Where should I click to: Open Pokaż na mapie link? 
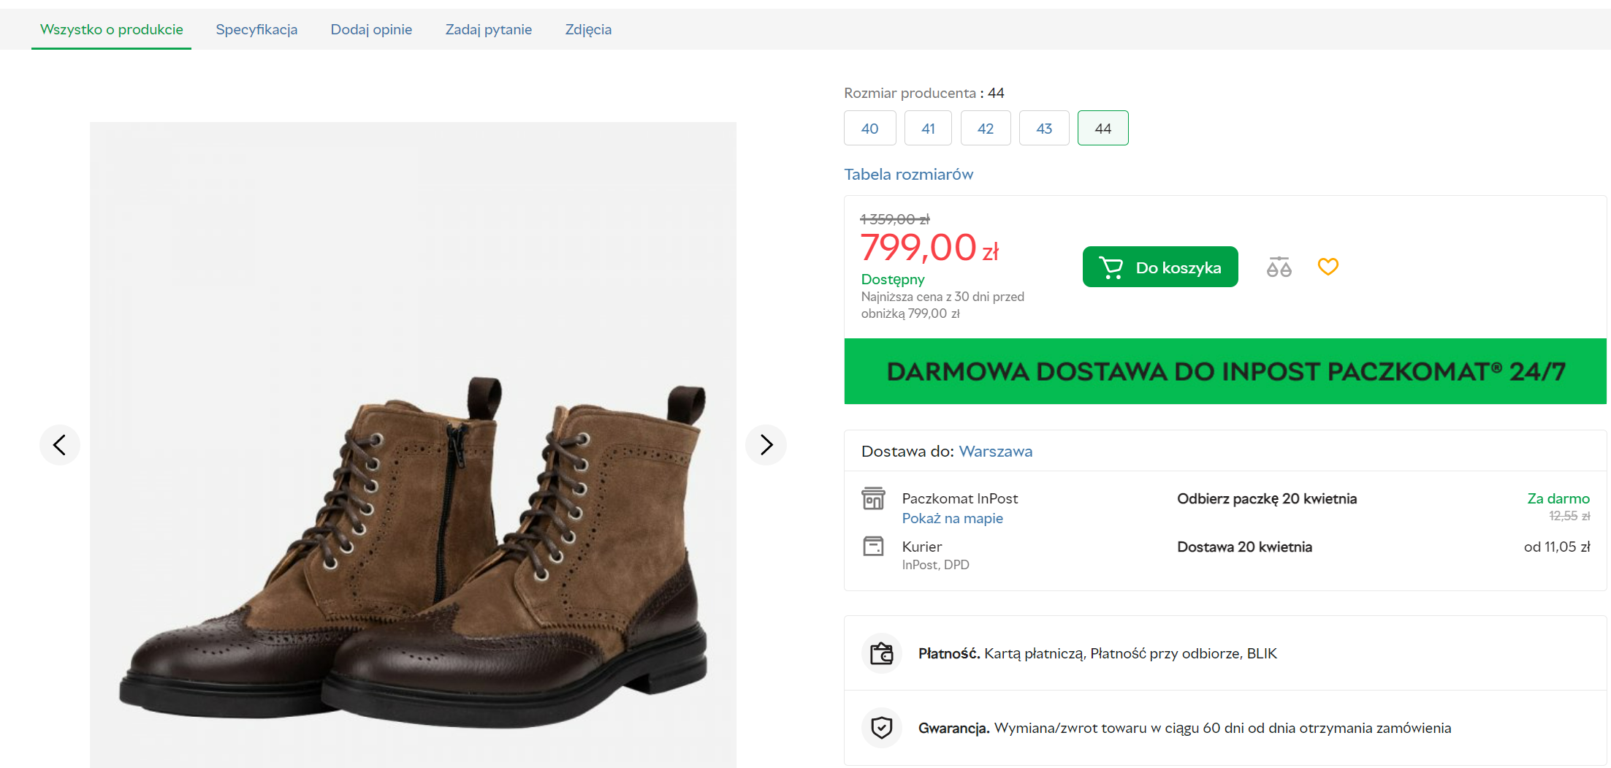point(952,519)
